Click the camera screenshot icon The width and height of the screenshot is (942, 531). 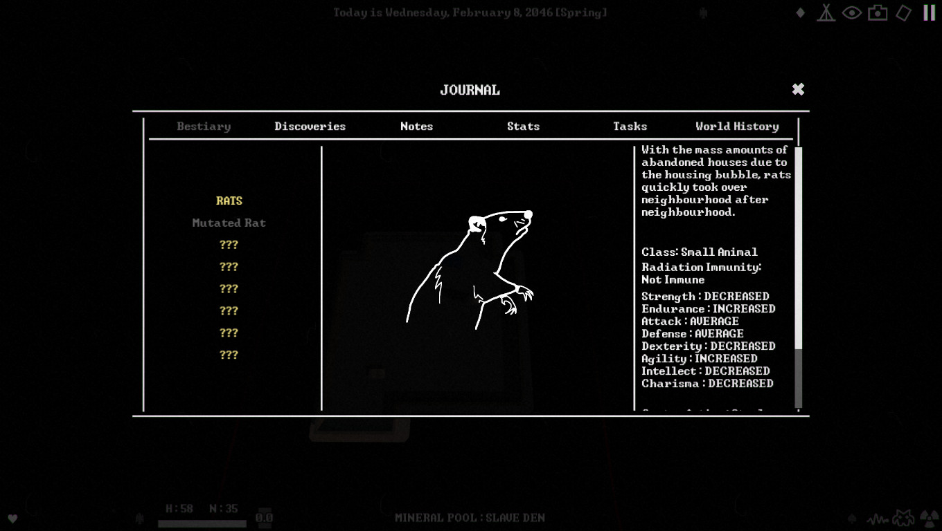pos(878,13)
